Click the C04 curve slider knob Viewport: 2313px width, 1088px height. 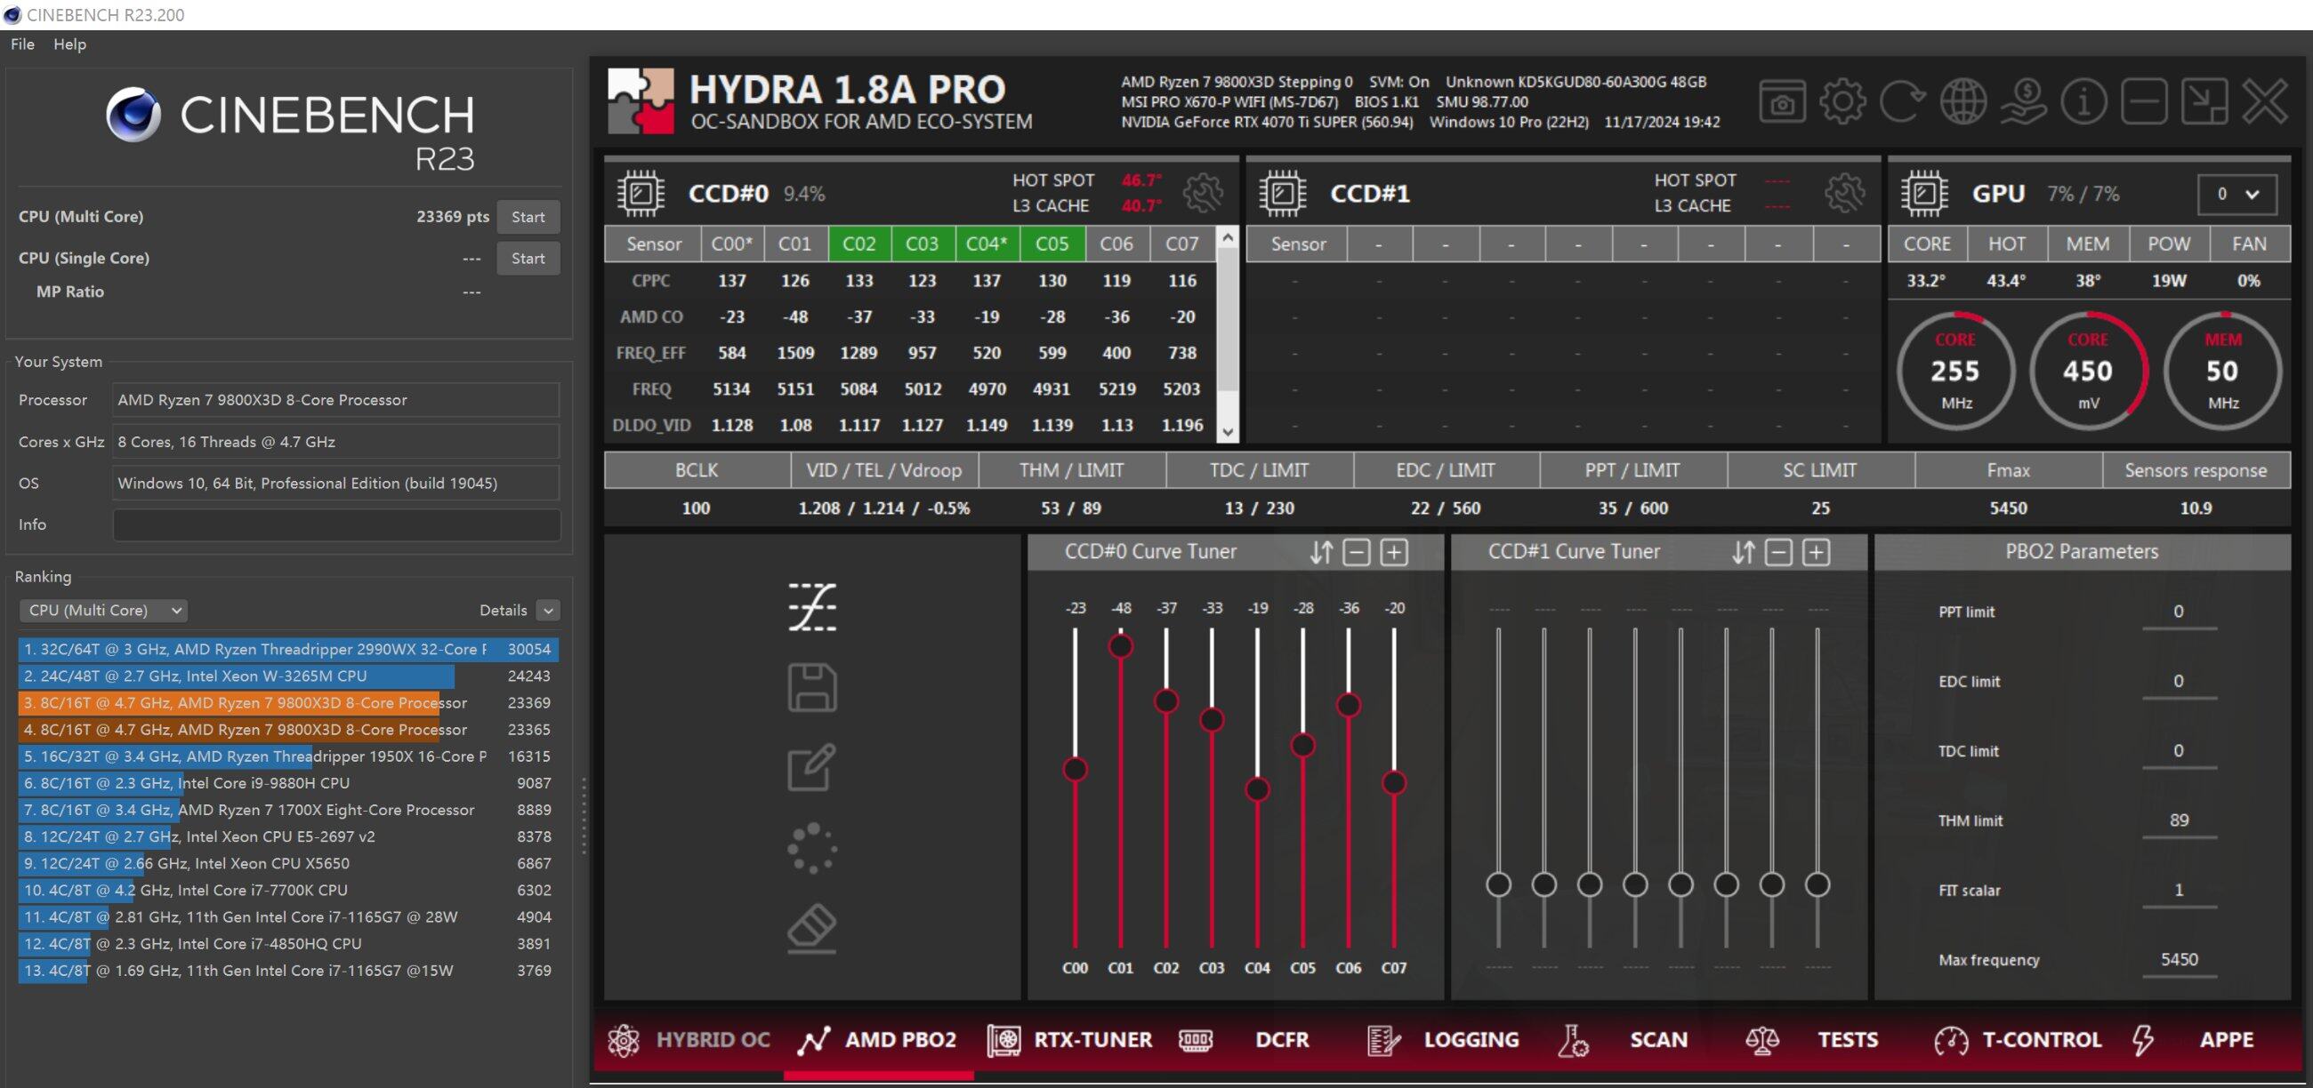[1257, 788]
